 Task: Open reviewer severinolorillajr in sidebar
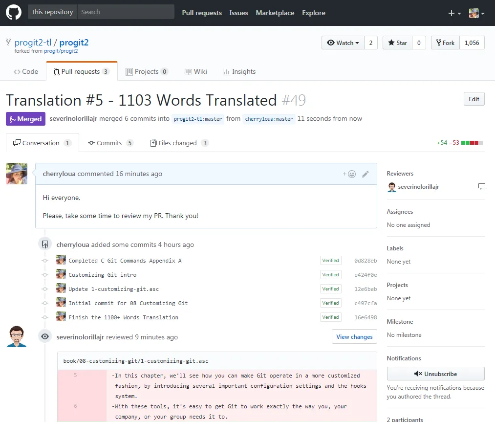(418, 187)
